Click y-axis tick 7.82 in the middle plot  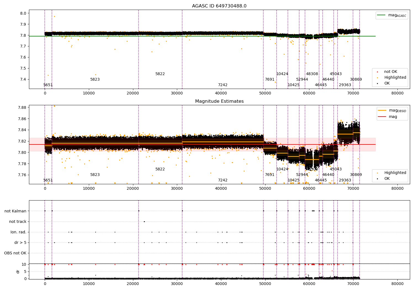22,141
